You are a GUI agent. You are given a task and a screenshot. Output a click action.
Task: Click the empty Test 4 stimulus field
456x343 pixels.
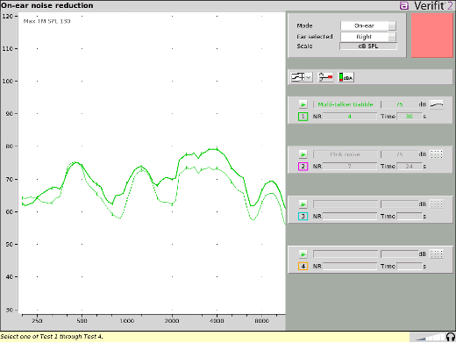[x=346, y=254]
